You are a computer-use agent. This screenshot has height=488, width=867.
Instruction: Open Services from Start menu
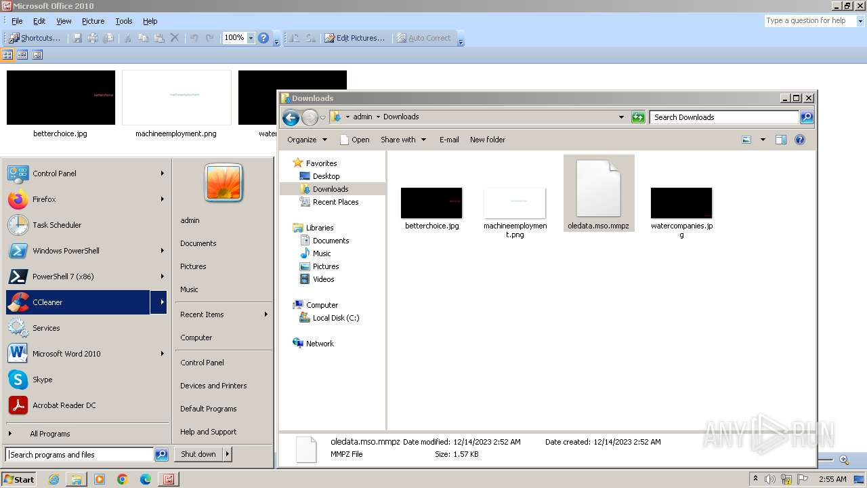tap(87, 328)
